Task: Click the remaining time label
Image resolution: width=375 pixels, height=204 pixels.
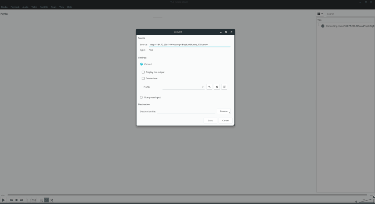Action: pos(371,195)
